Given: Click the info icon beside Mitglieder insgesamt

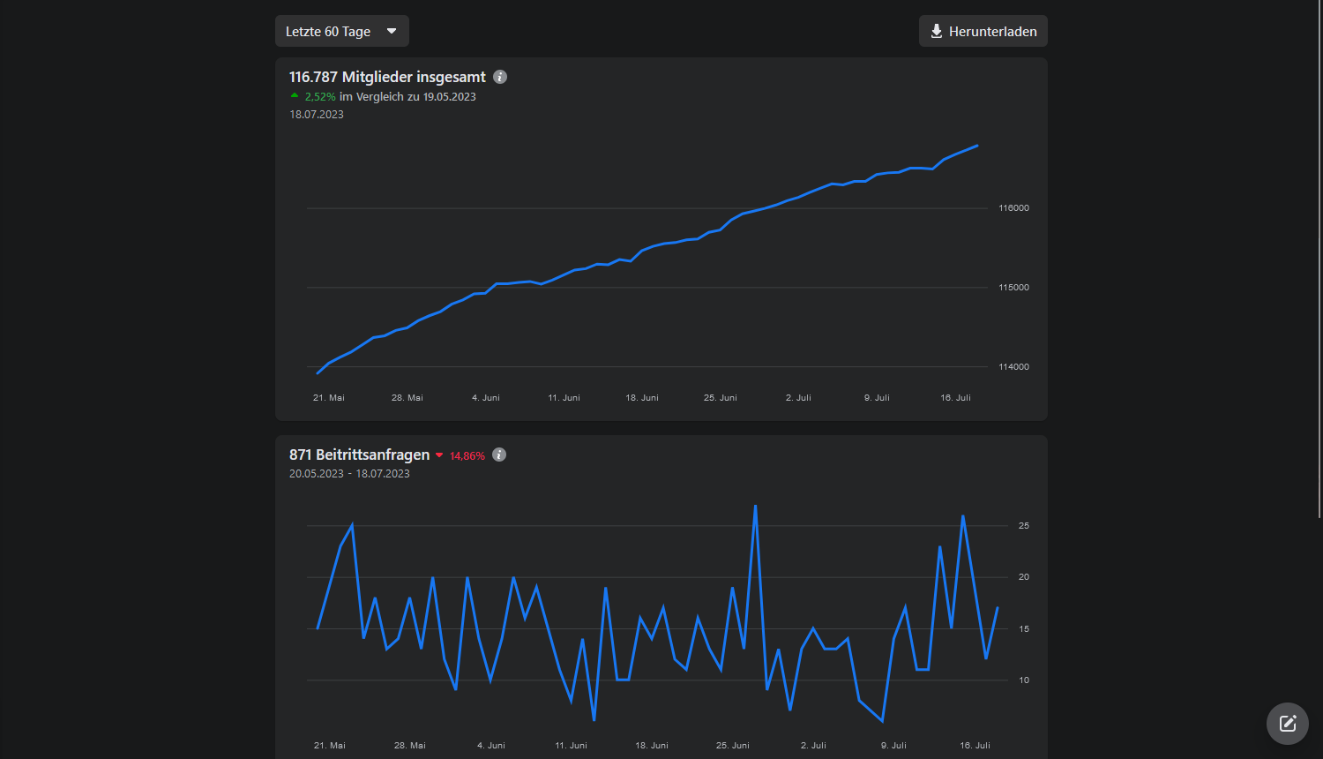Looking at the screenshot, I should coord(500,77).
